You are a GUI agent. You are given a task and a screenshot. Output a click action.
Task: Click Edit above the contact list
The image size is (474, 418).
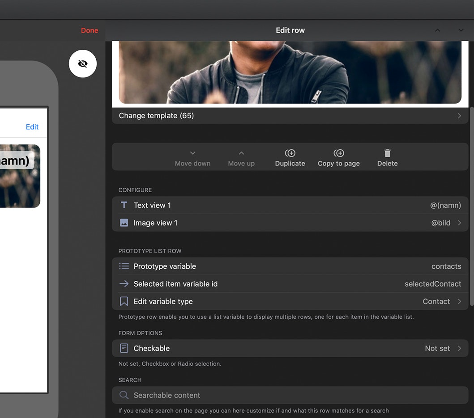32,127
